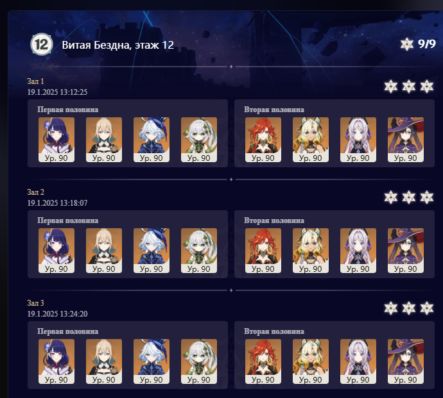Click the last star of Зал 3

[x=426, y=308]
